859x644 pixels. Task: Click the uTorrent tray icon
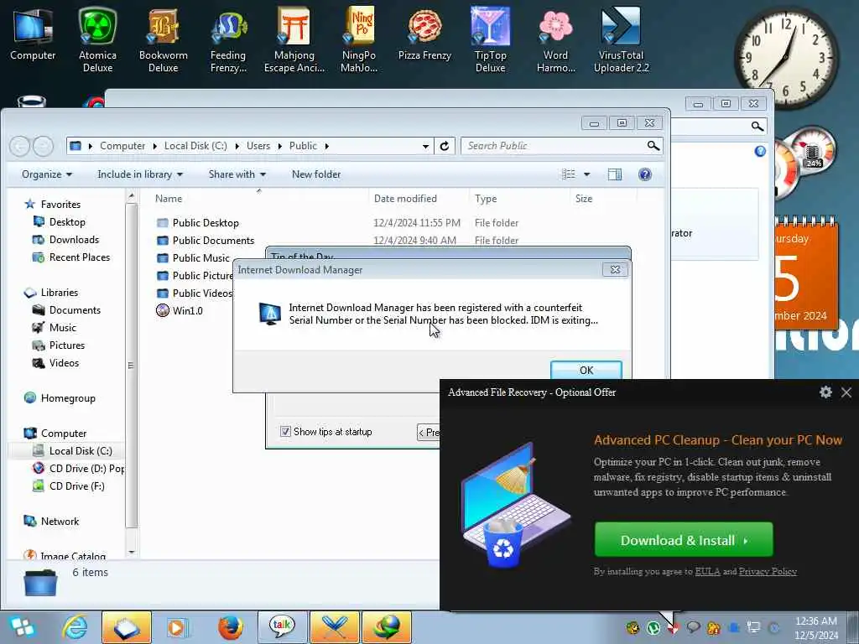(x=653, y=627)
